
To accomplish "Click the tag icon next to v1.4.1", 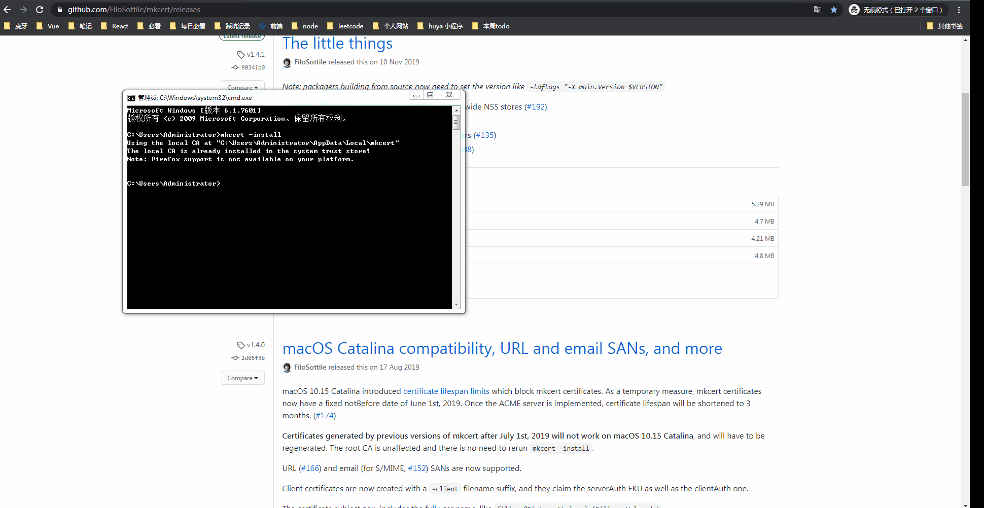I will pos(241,54).
